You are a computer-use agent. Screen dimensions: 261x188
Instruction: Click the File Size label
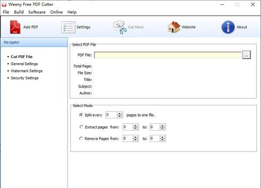click(85, 73)
